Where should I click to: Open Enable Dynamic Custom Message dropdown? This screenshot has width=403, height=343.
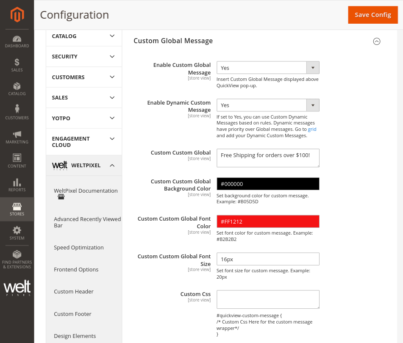click(268, 105)
